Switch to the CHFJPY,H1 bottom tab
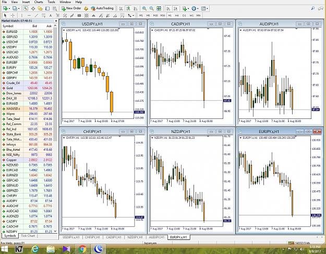 pyautogui.click(x=92, y=237)
